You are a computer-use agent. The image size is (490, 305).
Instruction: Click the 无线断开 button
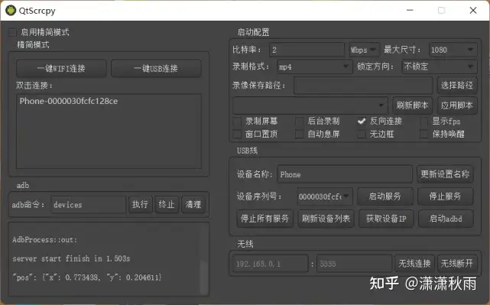[457, 264]
